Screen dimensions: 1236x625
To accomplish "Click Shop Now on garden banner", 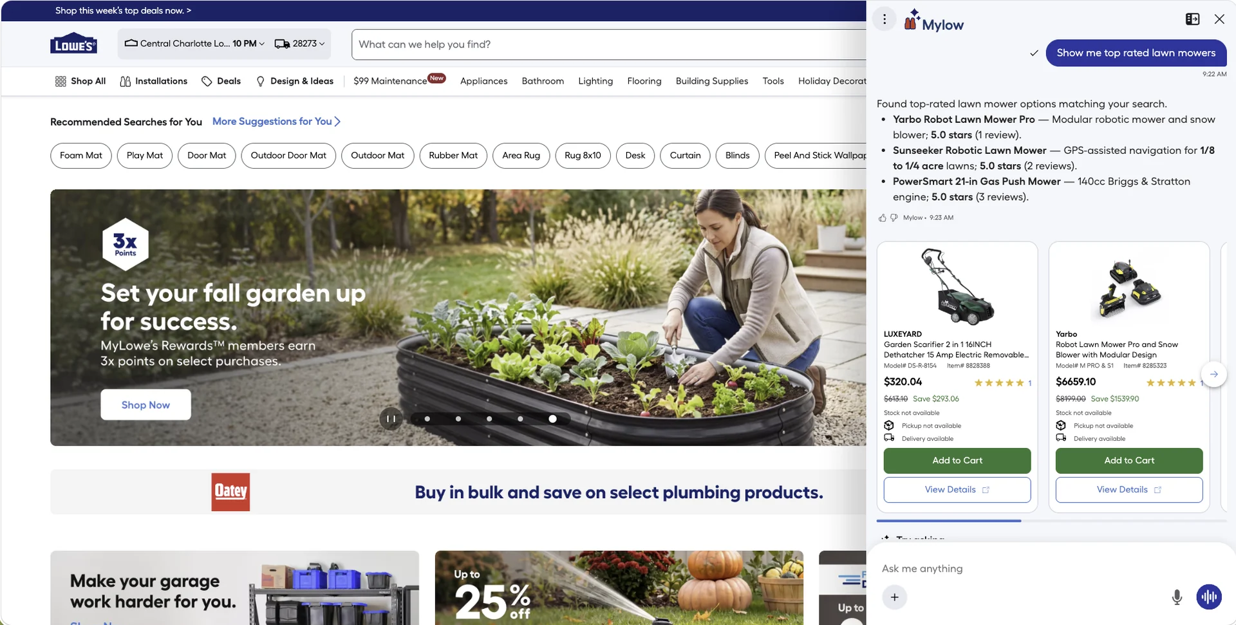I will (145, 404).
